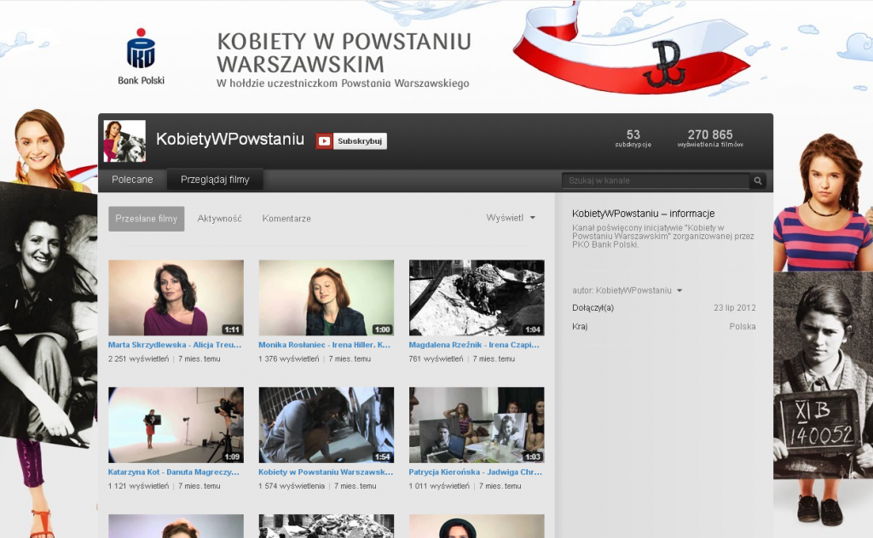The image size is (873, 538).
Task: Show the Komentarze section
Action: 286,219
